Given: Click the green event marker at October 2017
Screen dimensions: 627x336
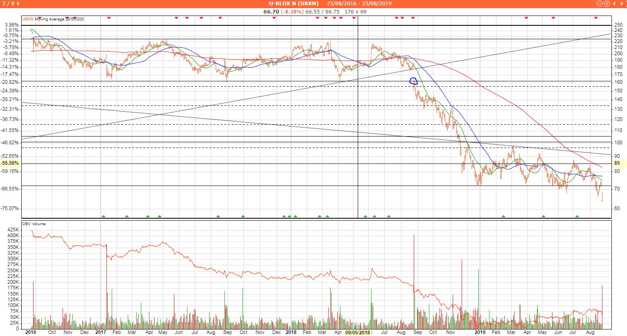Looking at the screenshot, I should tap(243, 216).
